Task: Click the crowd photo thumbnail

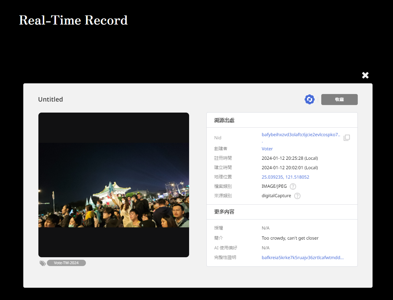Action: click(x=114, y=185)
